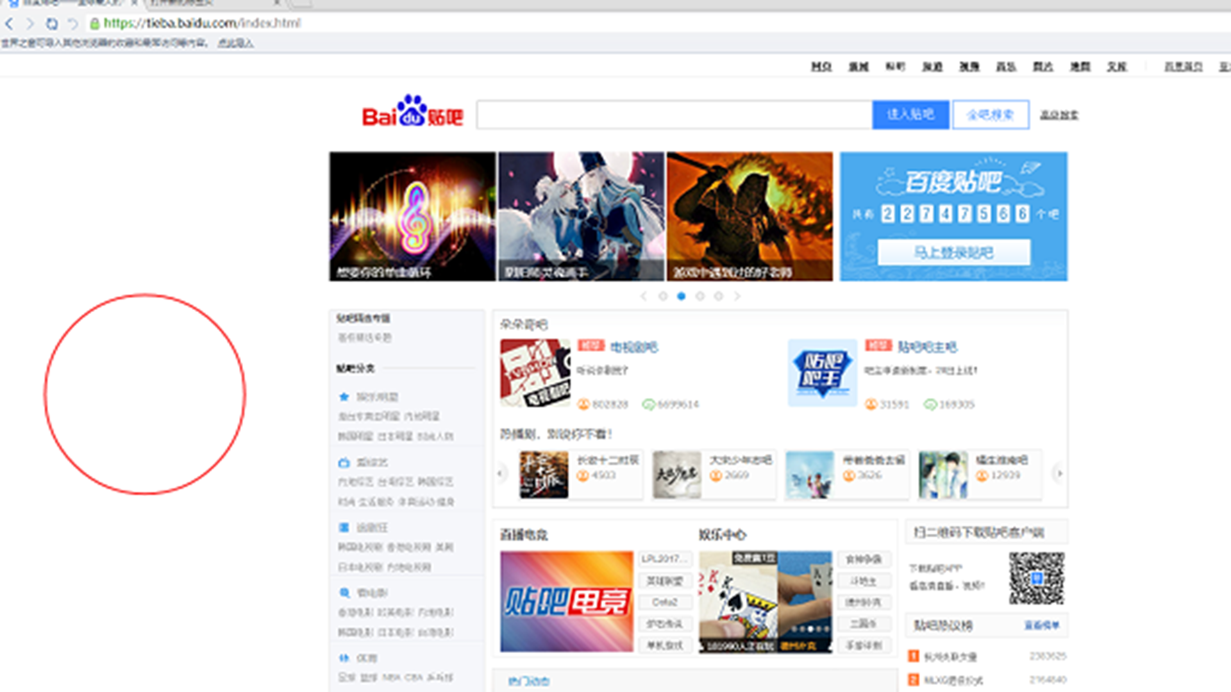
Task: Select the first banner carousel dot
Action: [663, 296]
